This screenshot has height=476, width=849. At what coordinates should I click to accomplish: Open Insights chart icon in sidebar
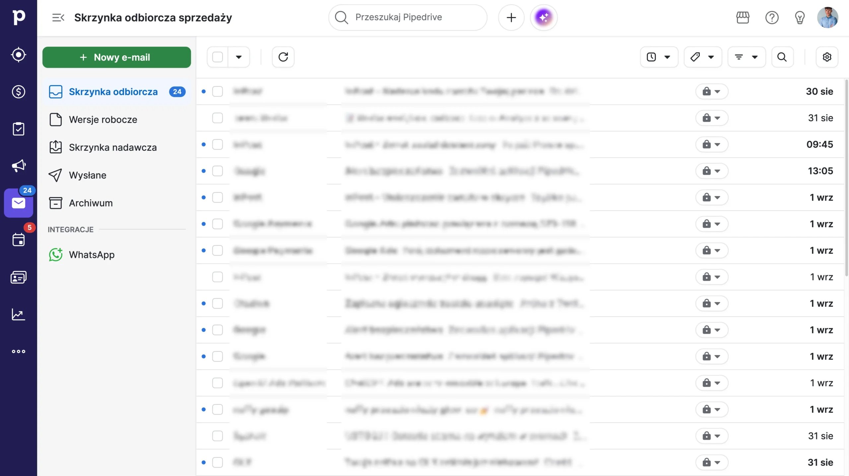[x=19, y=314]
